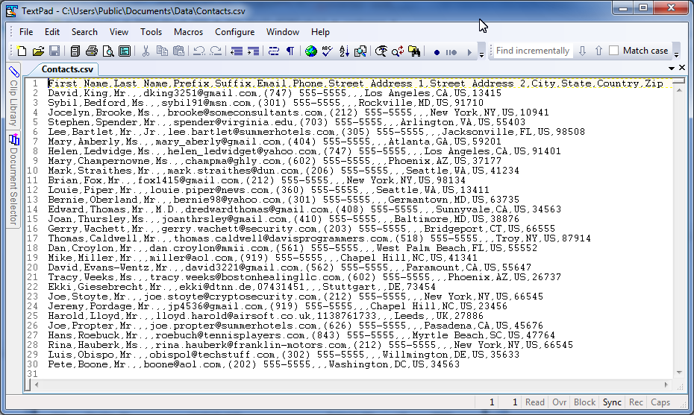Click the Page Setup toolbar icon
The width and height of the screenshot is (694, 415).
click(125, 51)
